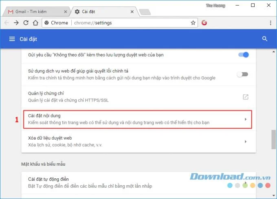Screen dimensions: 277x199
Task: Click "Quản lý cài đặt và chứng chỉ HTTPS/SSL" text
Action: [68, 100]
